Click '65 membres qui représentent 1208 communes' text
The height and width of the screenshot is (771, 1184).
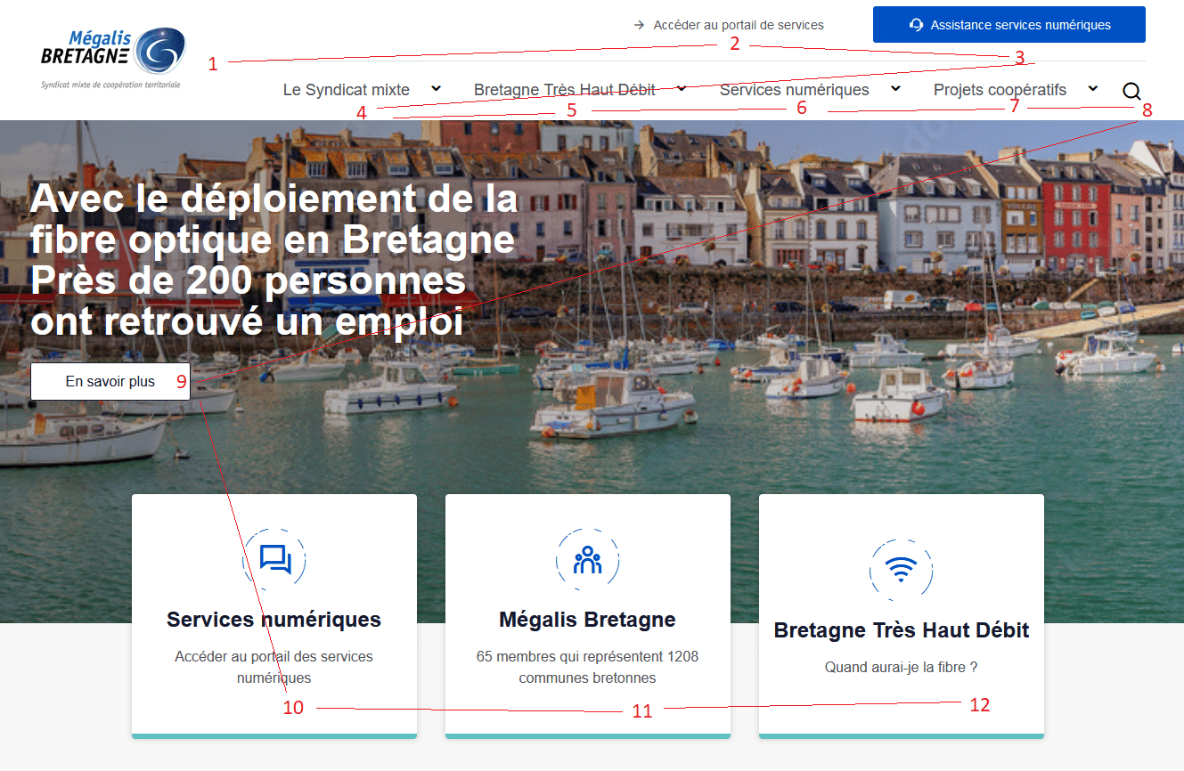[588, 668]
